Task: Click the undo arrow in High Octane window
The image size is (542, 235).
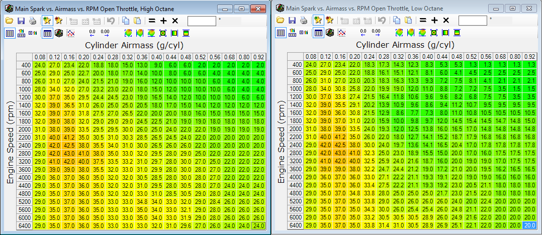Action: coord(111,21)
